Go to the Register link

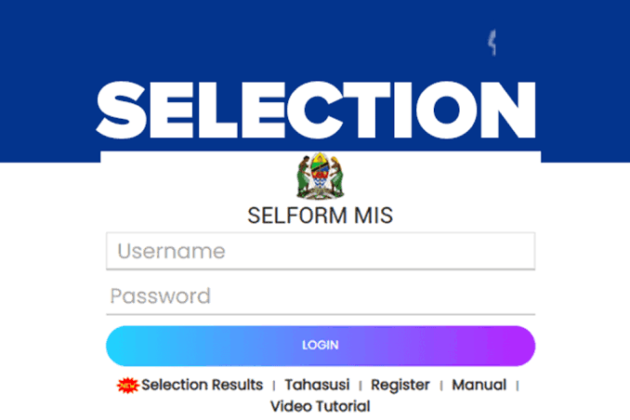tap(400, 385)
